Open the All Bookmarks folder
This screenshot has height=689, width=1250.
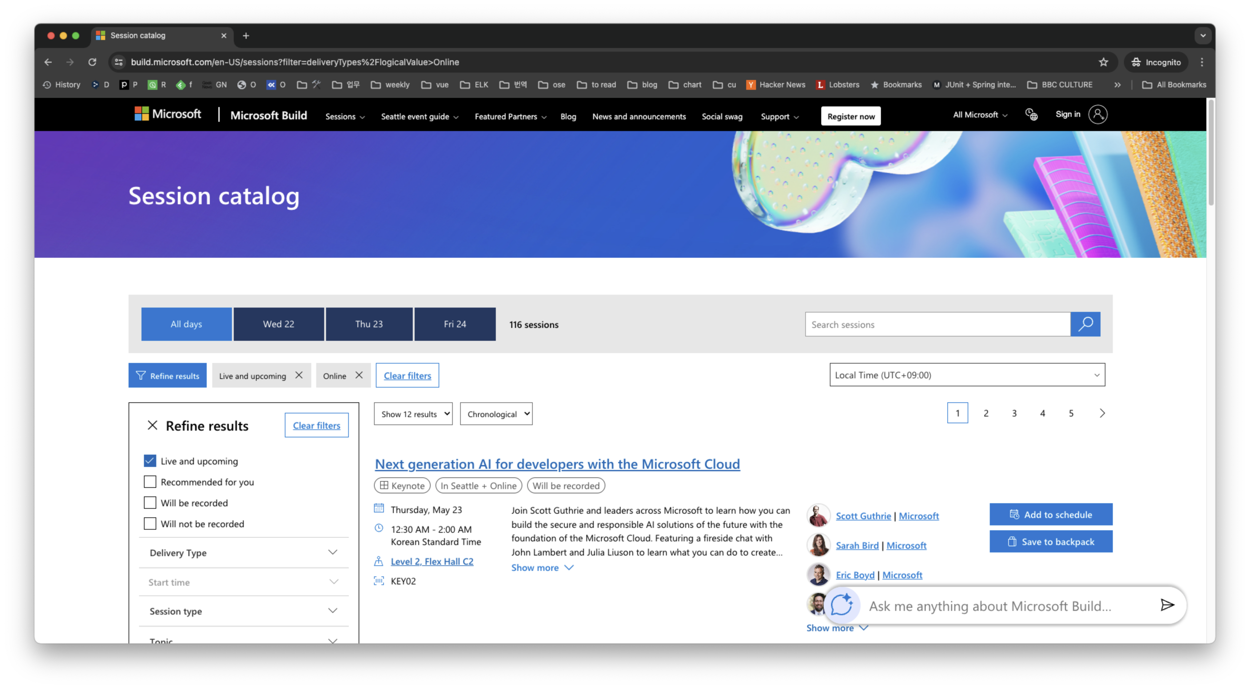[x=1174, y=84]
